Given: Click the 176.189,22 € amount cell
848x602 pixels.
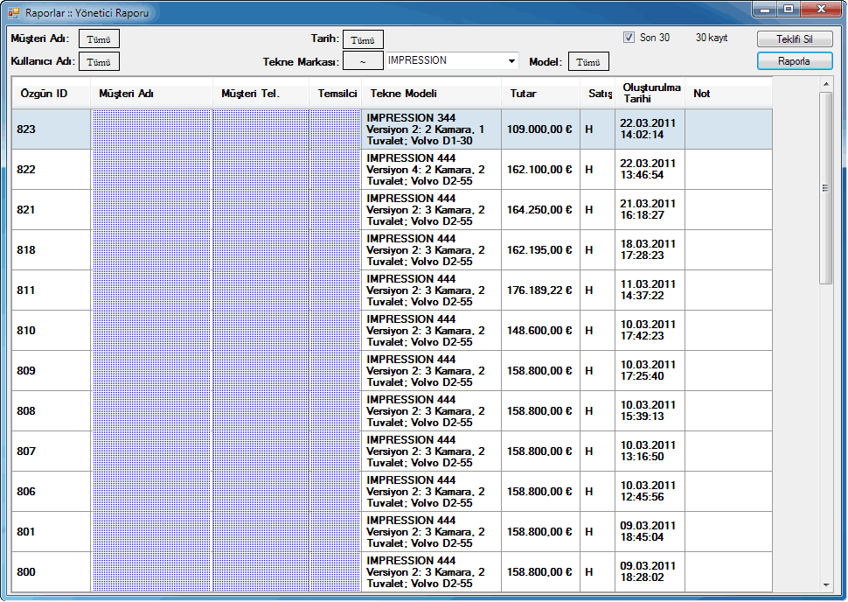Looking at the screenshot, I should click(540, 290).
